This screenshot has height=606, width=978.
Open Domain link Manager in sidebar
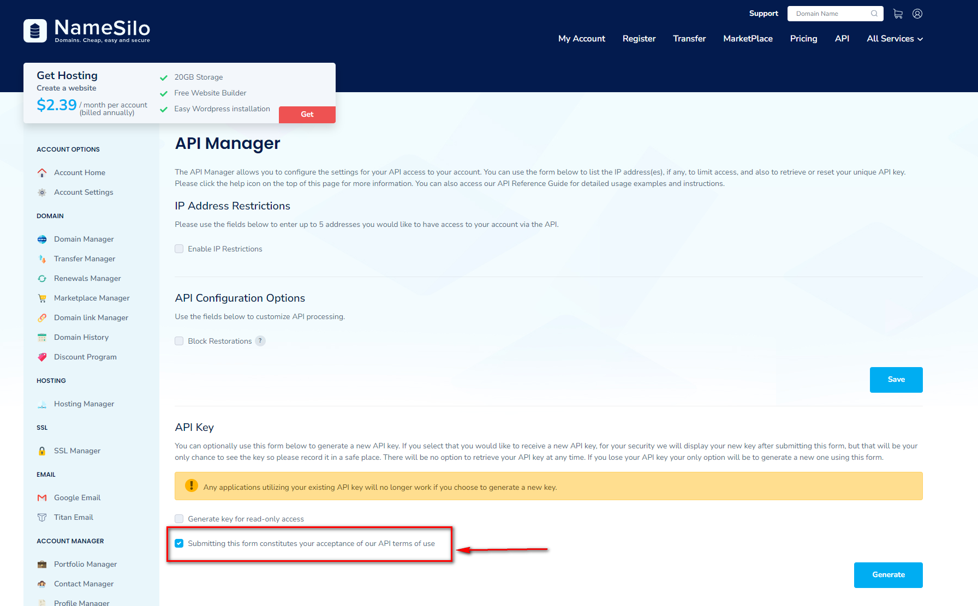[91, 317]
